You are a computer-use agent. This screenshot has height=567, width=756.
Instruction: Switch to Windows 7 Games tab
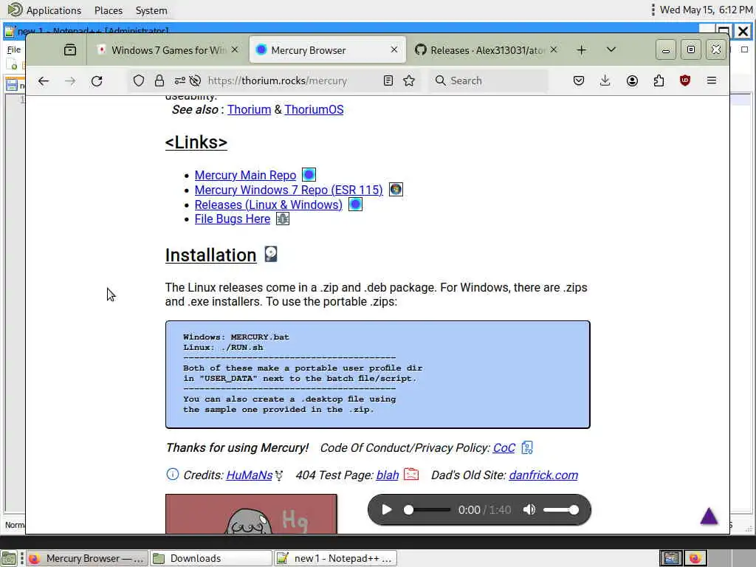coord(168,50)
